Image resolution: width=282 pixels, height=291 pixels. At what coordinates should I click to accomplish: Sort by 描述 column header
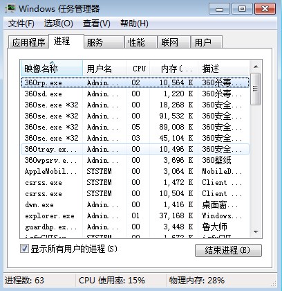223,69
